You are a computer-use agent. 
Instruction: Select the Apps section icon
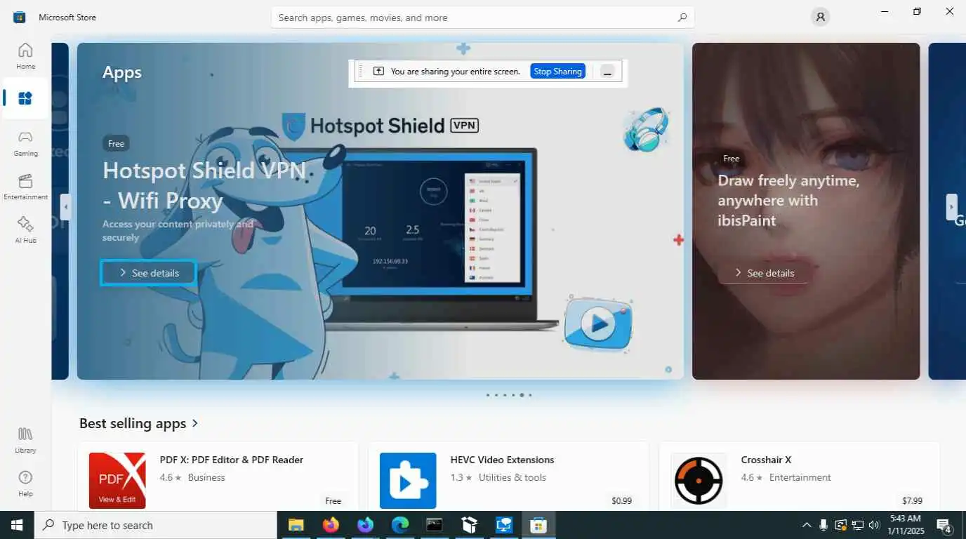(25, 98)
